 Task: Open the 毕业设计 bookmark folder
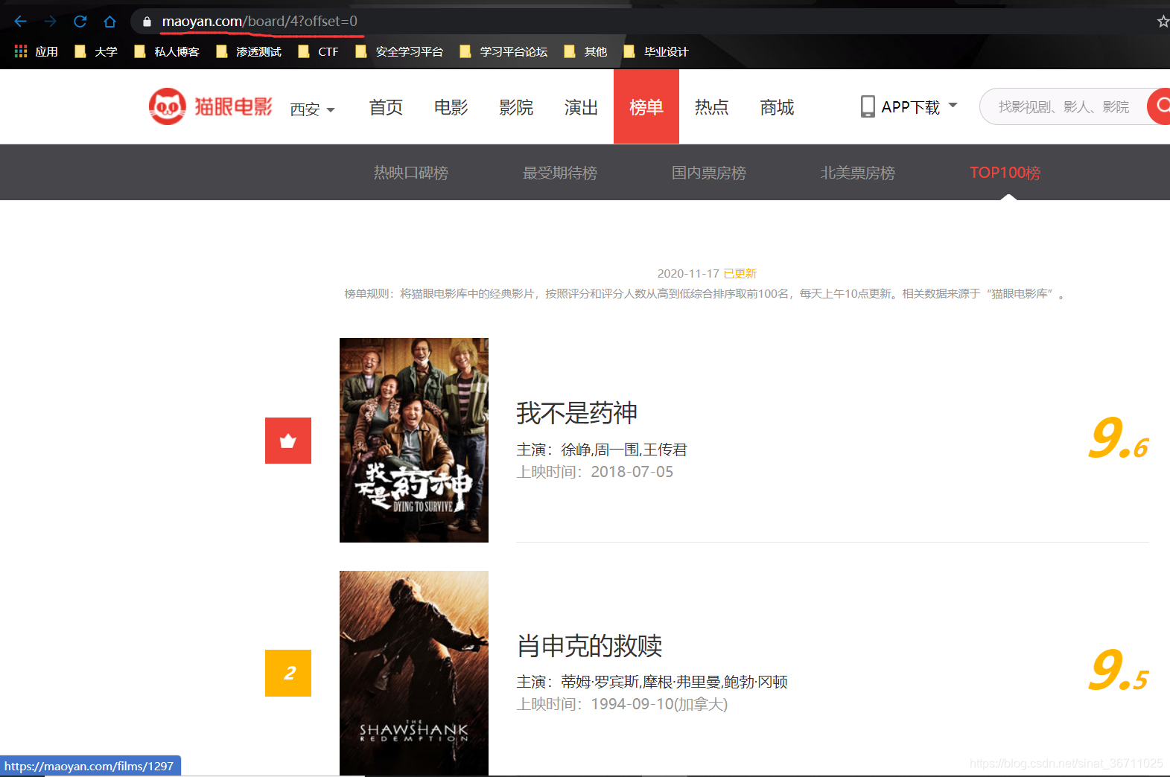click(x=656, y=51)
